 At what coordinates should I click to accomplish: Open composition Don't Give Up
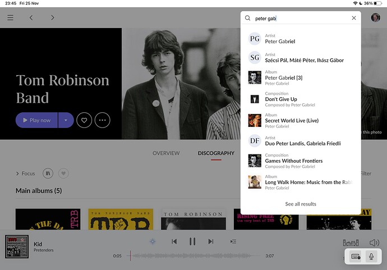point(301,99)
